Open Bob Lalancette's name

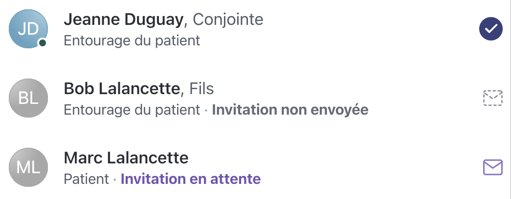[122, 89]
